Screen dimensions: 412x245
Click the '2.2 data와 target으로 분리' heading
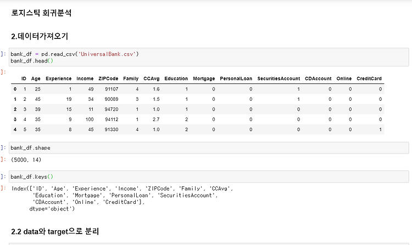[55, 231]
